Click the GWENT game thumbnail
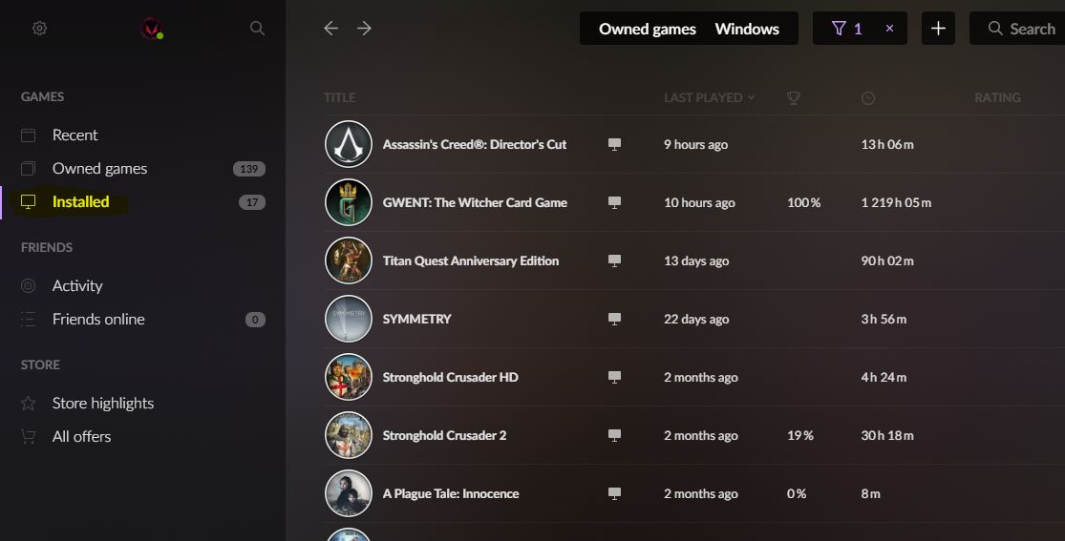The width and height of the screenshot is (1065, 541). pyautogui.click(x=349, y=202)
